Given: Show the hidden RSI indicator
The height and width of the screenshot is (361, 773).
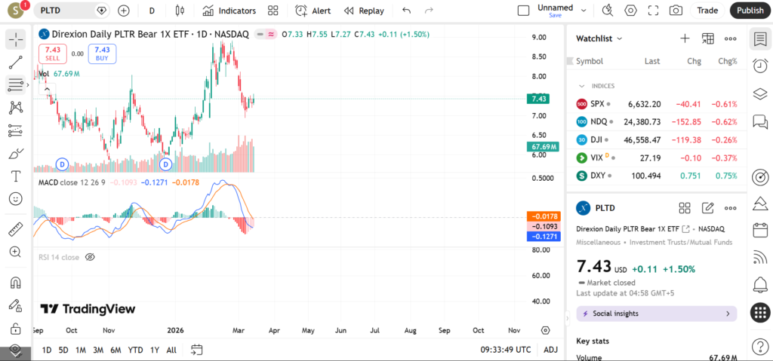Looking at the screenshot, I should tap(90, 257).
